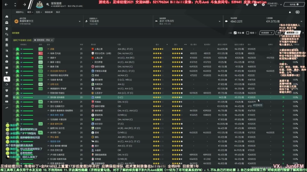This screenshot has width=307, height=172.
Task: Select the highlighted scouting magnifier sidebar icon
Action: pos(7,79)
